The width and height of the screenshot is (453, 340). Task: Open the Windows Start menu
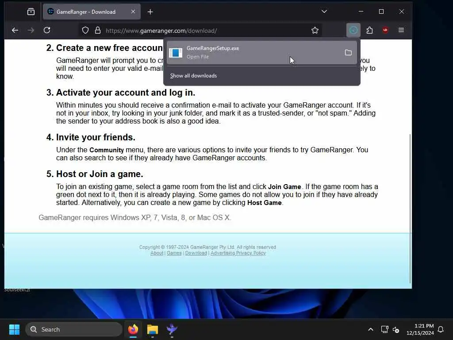click(14, 329)
